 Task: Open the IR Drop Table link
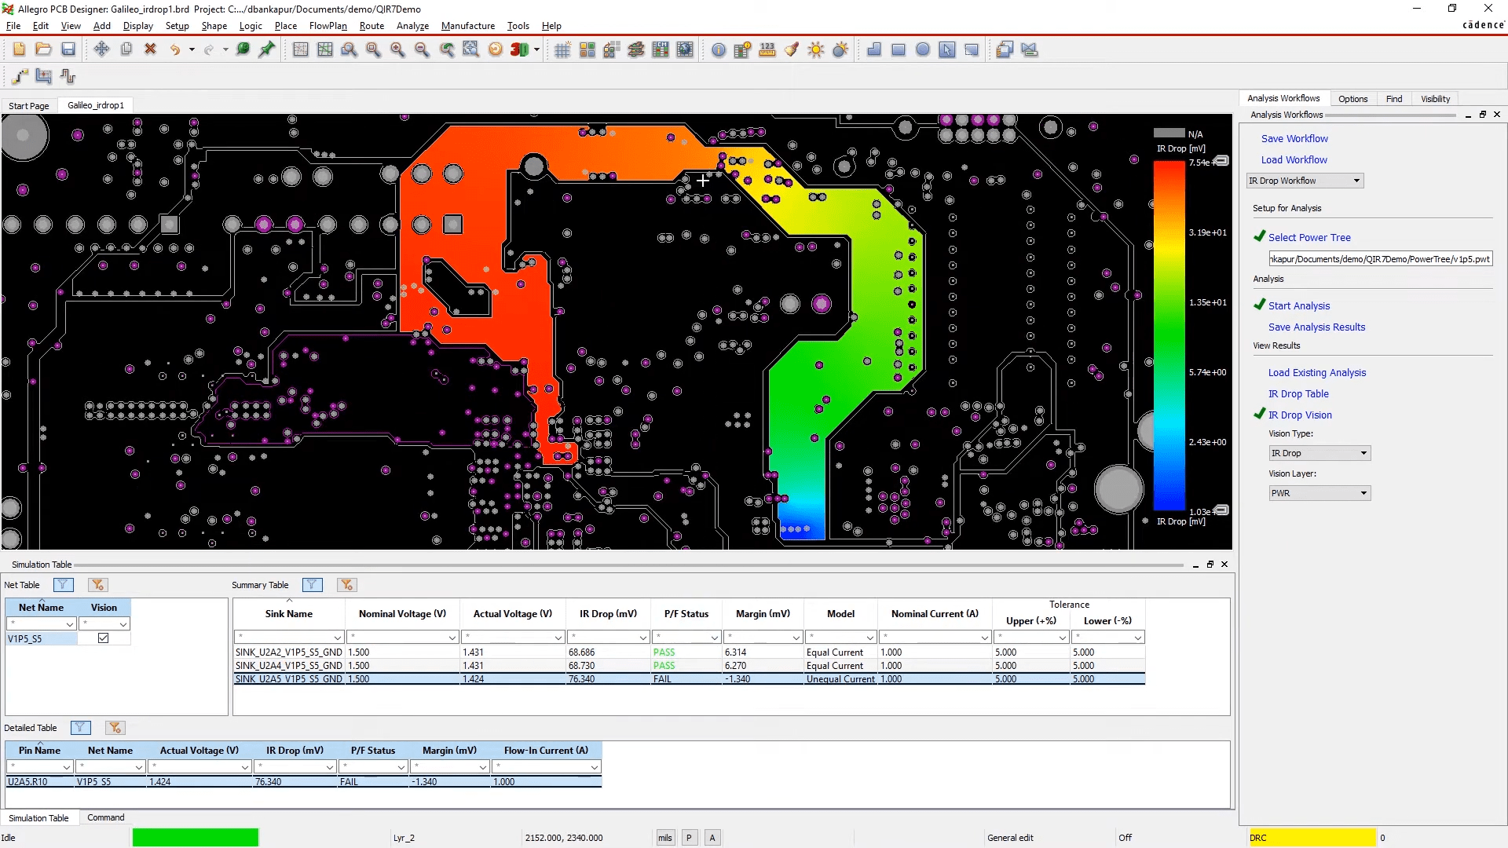coord(1298,393)
